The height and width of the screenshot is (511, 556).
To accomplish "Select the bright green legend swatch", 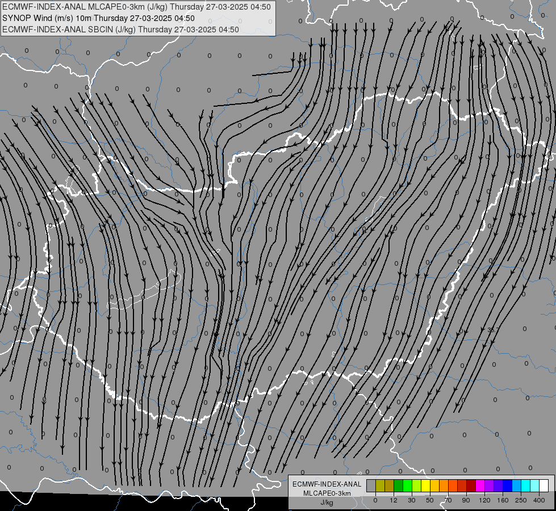I will 407,485.
